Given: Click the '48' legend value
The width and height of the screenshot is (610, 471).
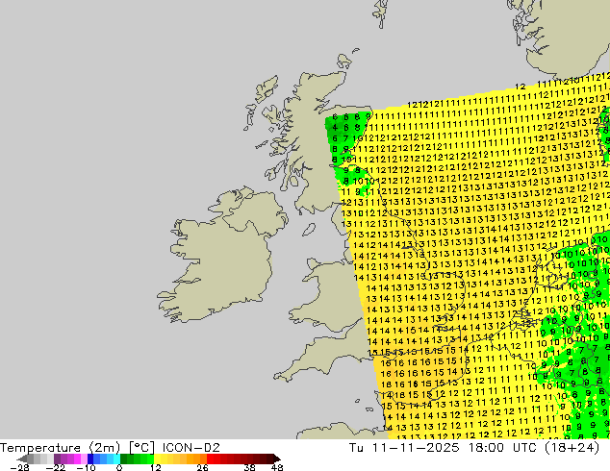Looking at the screenshot, I should (x=277, y=467).
